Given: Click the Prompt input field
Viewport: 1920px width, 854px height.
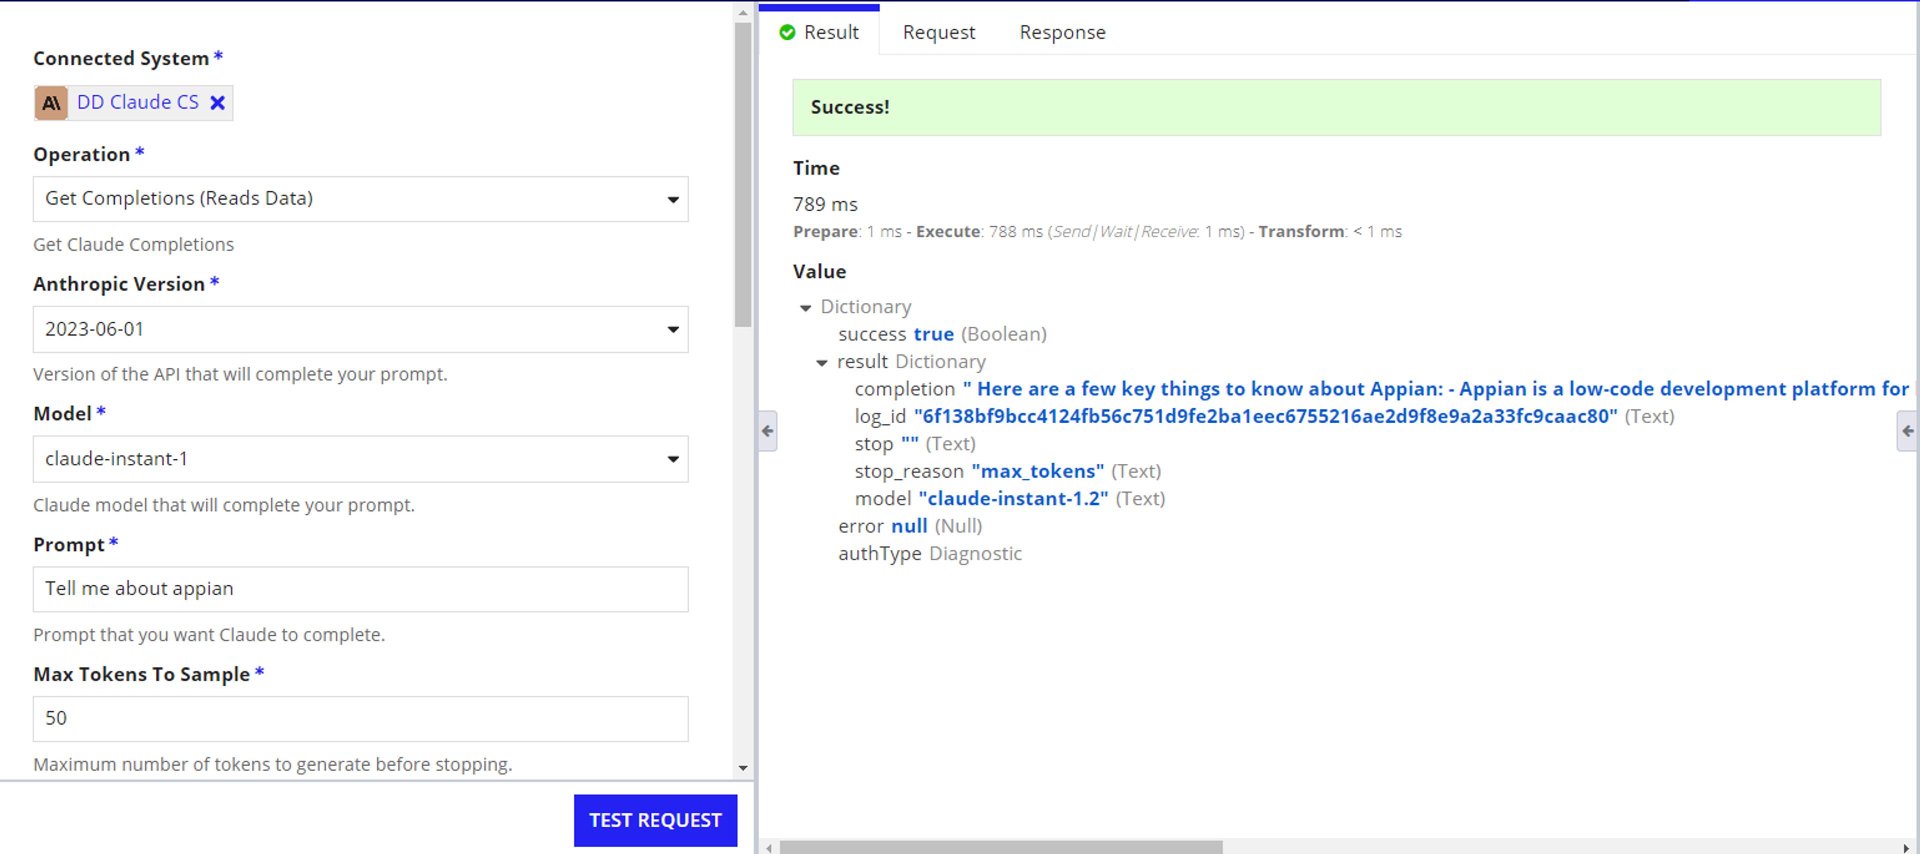Looking at the screenshot, I should [x=360, y=589].
